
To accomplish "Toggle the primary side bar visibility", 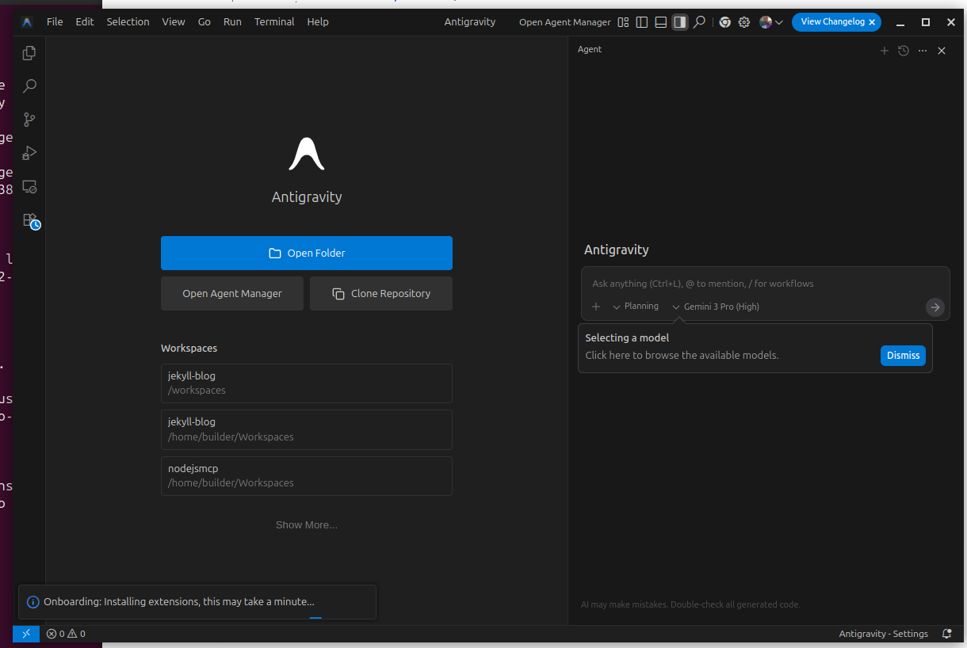I will 642,22.
